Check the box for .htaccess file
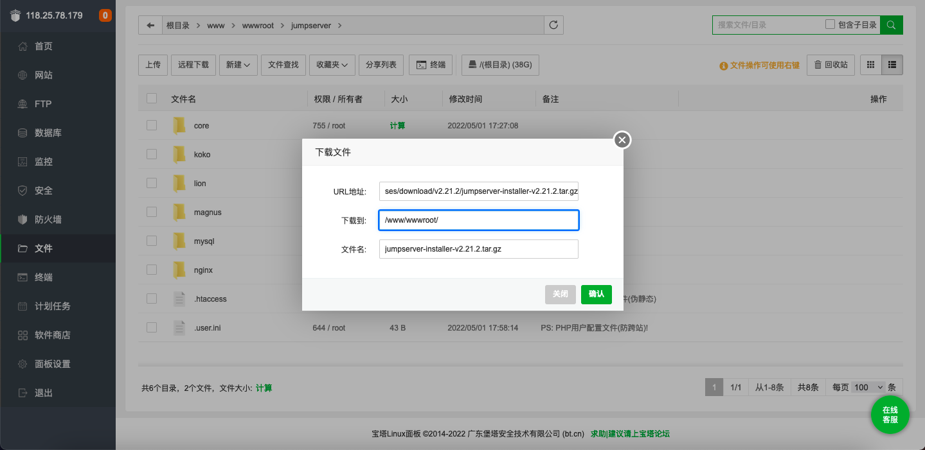The height and width of the screenshot is (450, 925). point(152,299)
